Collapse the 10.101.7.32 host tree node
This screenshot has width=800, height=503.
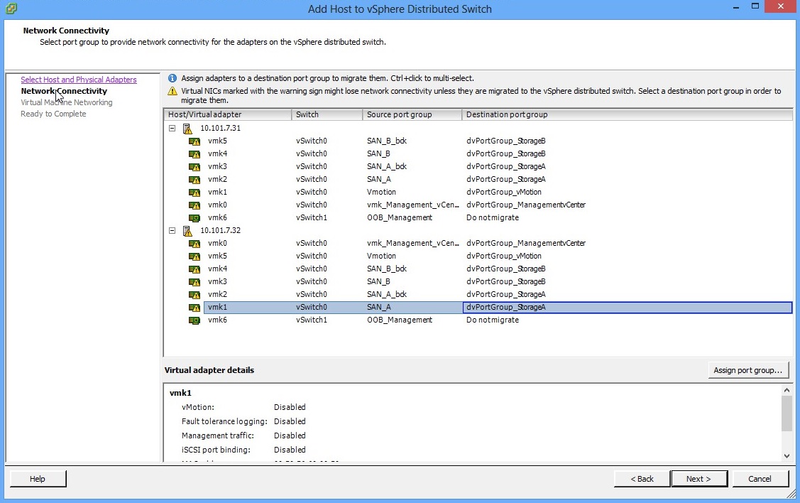(172, 231)
